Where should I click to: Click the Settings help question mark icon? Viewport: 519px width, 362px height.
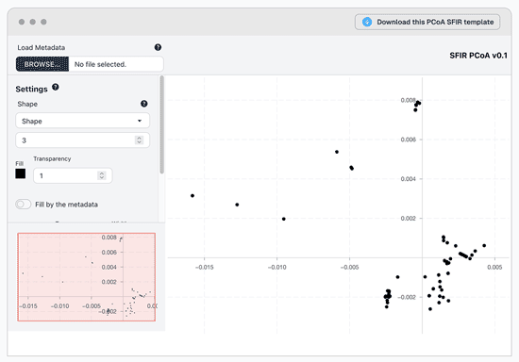click(56, 87)
